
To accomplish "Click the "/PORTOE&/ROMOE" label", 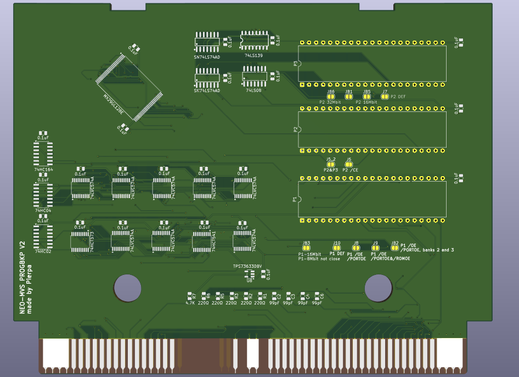I will pyautogui.click(x=390, y=258).
